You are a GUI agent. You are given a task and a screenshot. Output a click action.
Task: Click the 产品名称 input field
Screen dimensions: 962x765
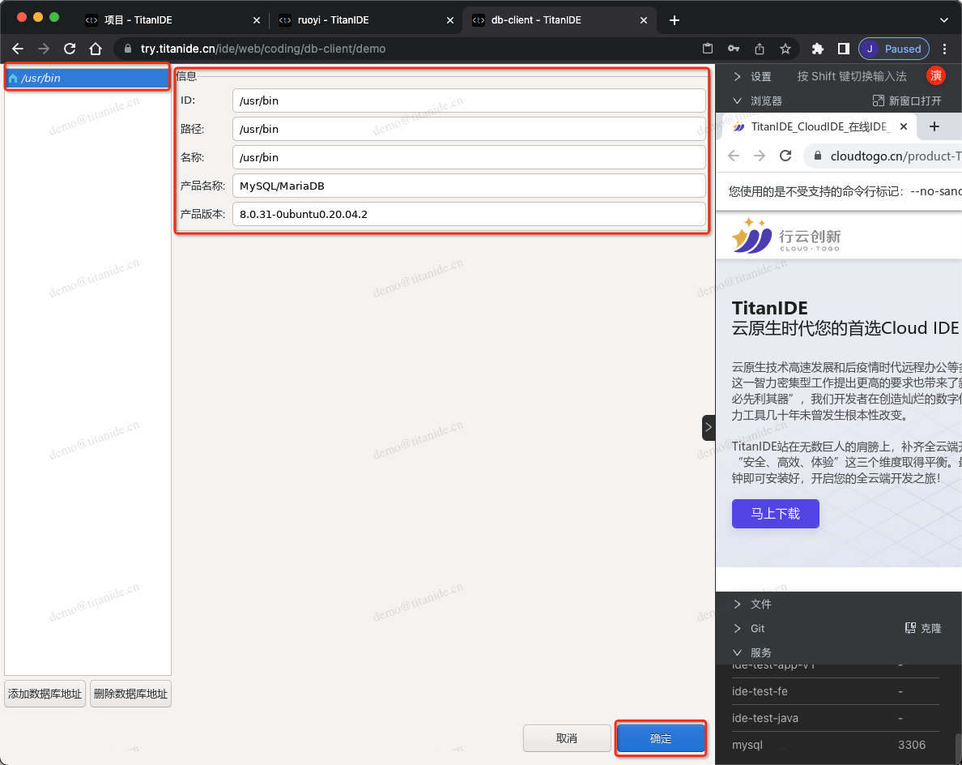[468, 186]
